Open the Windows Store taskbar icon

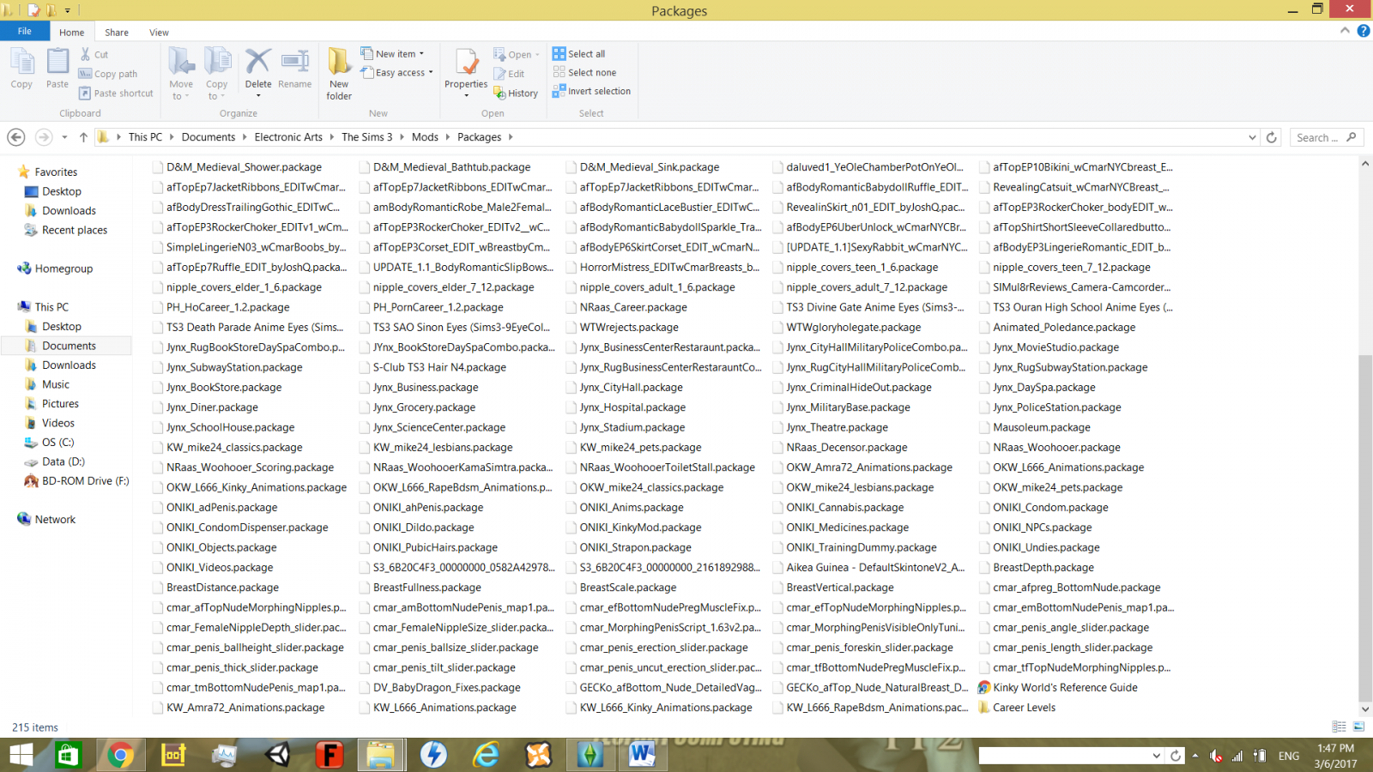tap(67, 755)
